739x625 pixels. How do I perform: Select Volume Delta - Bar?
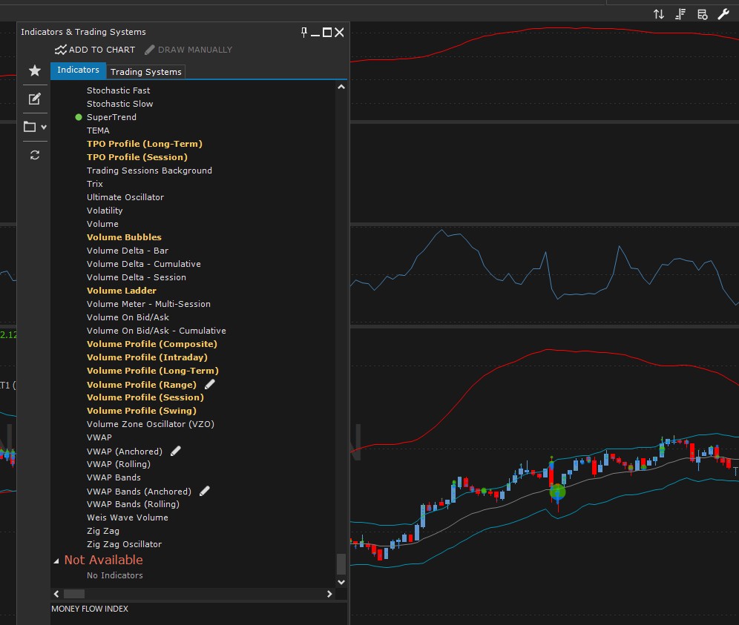(x=128, y=251)
